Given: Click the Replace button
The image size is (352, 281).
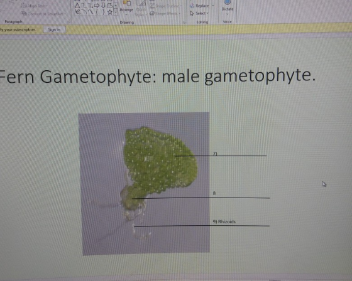Looking at the screenshot, I should point(199,6).
